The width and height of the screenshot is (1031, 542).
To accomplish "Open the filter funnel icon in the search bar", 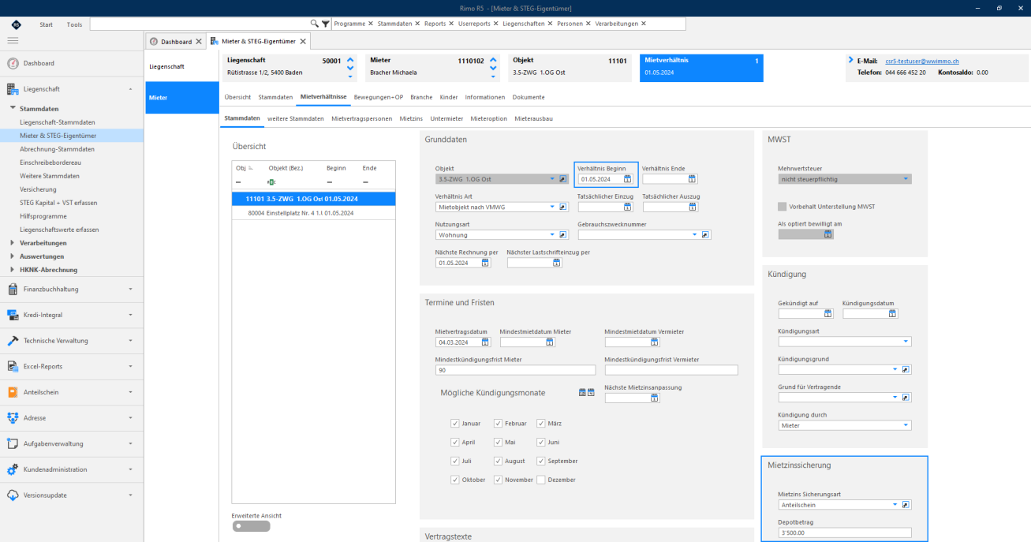I will pyautogui.click(x=326, y=24).
